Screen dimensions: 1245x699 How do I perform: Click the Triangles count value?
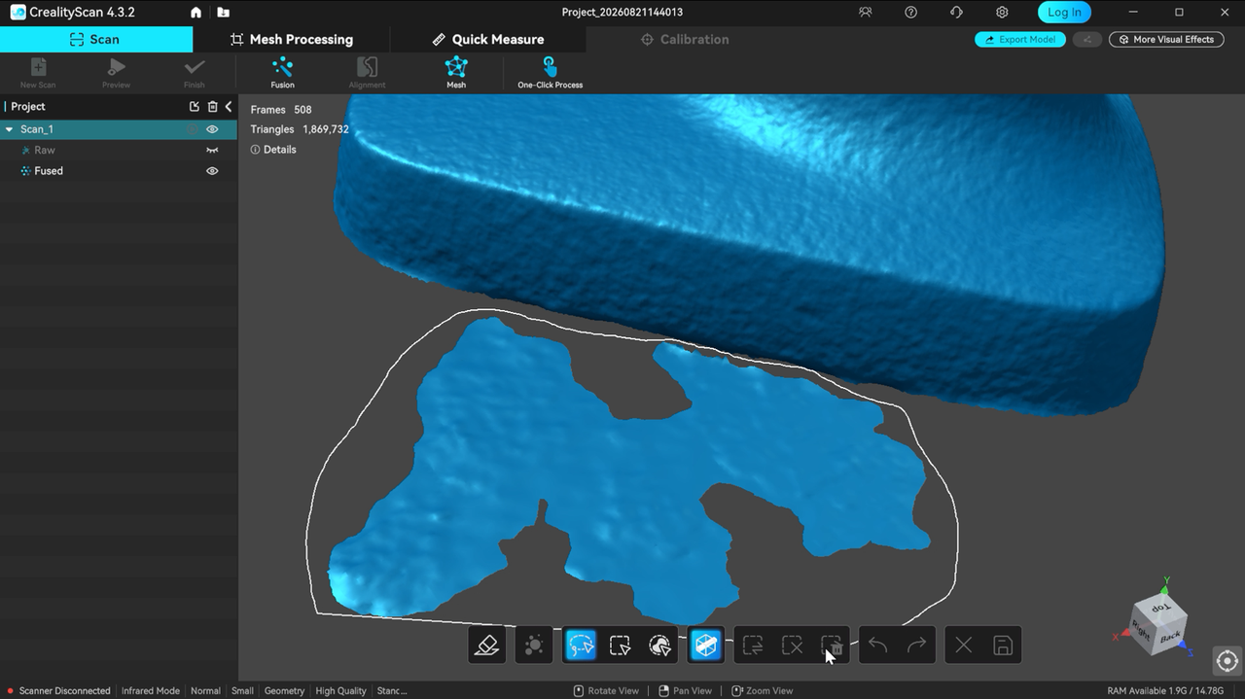[325, 129]
